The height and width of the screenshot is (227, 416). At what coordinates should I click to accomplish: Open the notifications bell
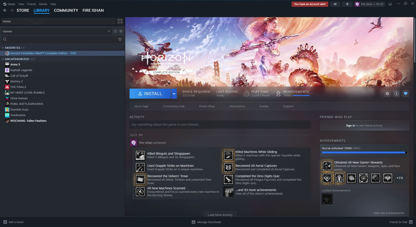click(347, 4)
